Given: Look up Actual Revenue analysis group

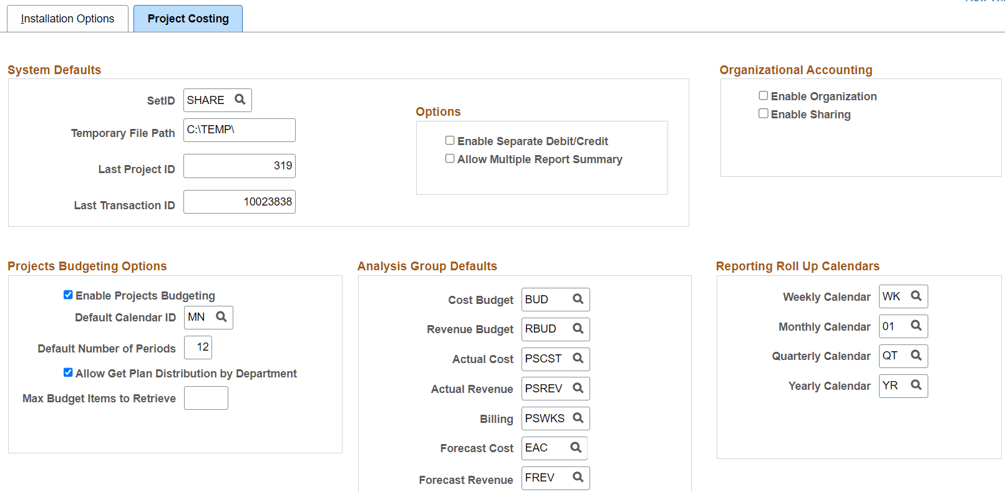Looking at the screenshot, I should pos(578,389).
